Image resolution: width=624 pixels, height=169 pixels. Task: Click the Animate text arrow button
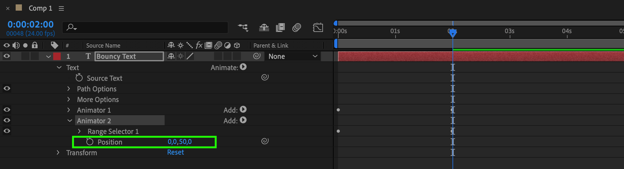[243, 67]
